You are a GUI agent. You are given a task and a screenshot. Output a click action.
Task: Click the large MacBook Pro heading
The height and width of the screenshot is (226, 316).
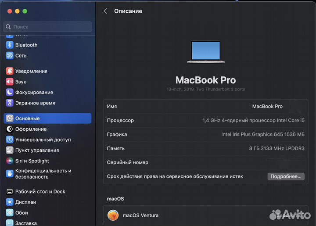tap(205, 80)
